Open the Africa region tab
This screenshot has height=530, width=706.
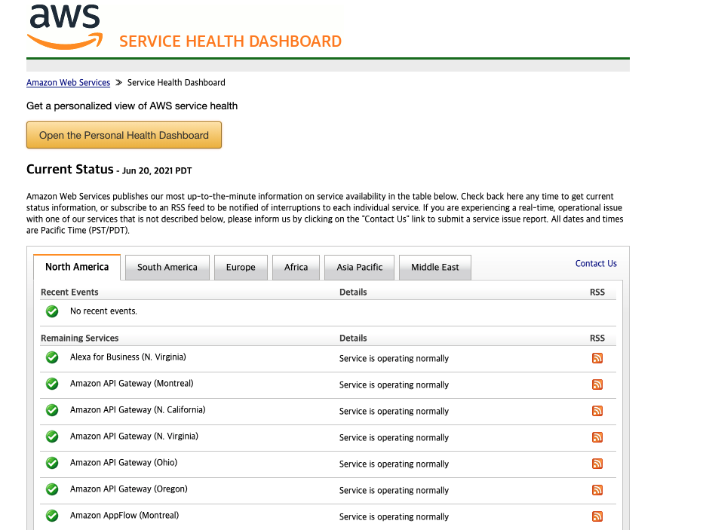pos(296,267)
